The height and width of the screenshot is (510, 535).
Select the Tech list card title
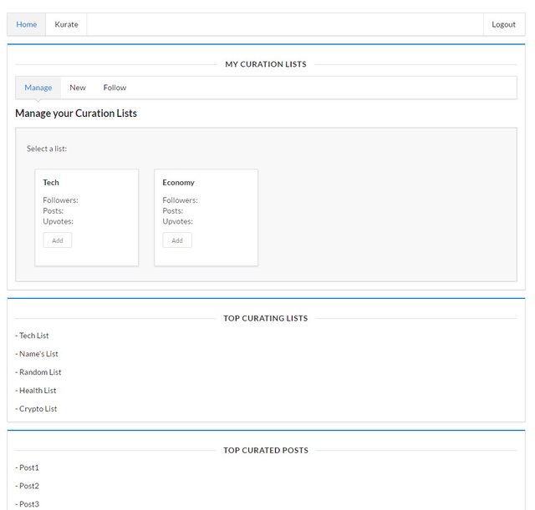click(51, 183)
